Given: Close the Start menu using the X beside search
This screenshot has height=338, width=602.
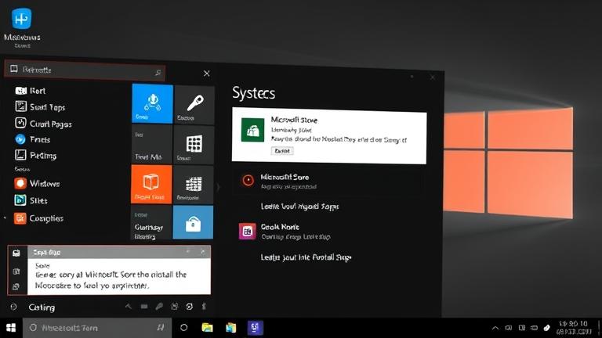Looking at the screenshot, I should (207, 74).
